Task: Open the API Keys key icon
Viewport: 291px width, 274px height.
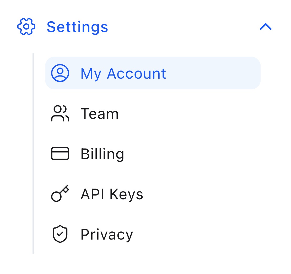Action: tap(60, 194)
